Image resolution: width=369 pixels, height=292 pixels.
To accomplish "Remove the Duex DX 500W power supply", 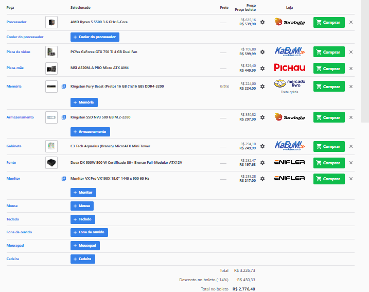I will [x=351, y=163].
